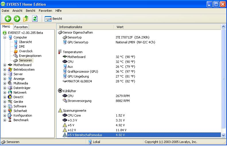227x147 pixels.
Task: Open the Datei menu
Action: coord(5,11)
